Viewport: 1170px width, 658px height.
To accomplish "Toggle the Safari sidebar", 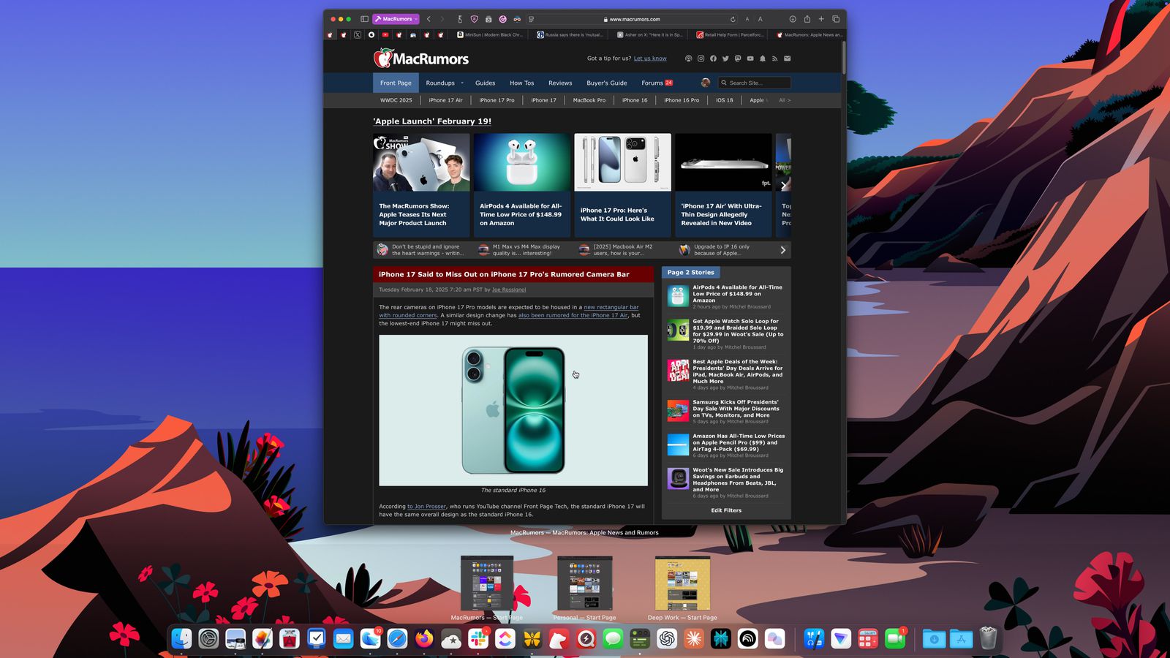I will coord(365,19).
